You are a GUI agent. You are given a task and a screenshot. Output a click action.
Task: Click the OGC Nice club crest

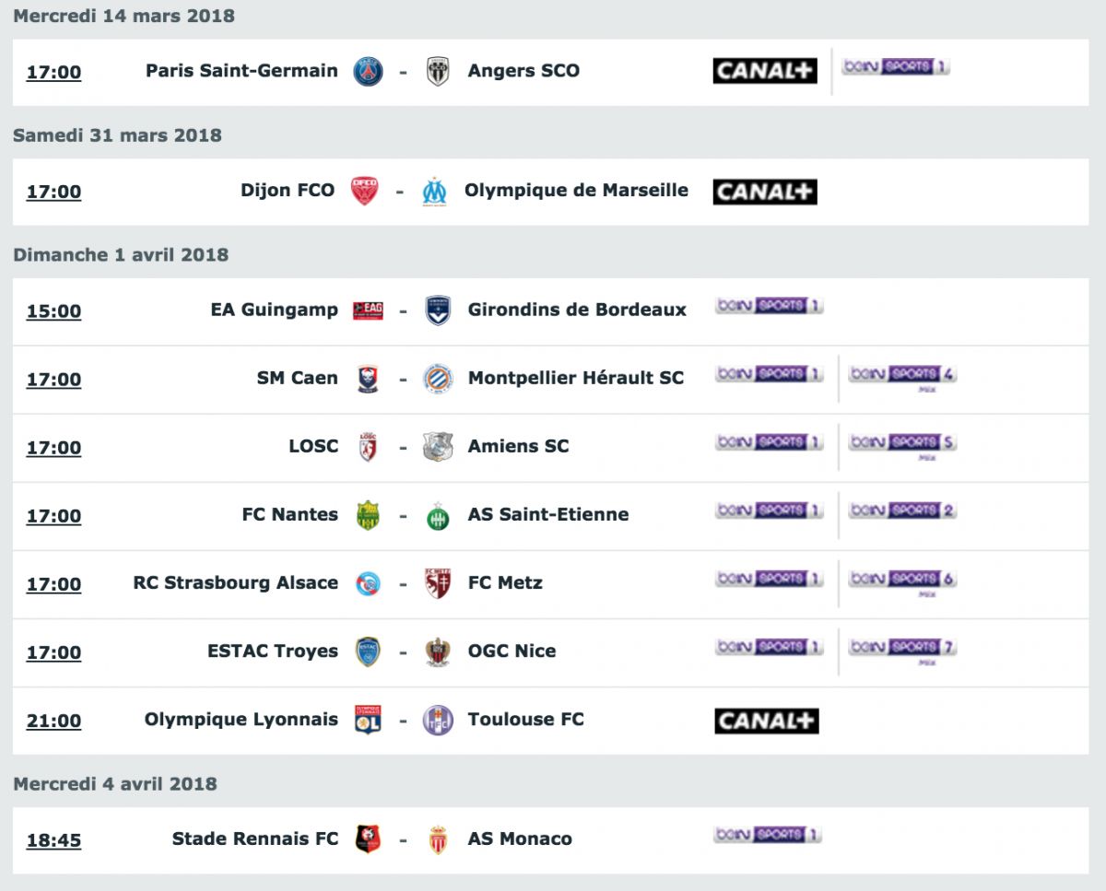click(x=438, y=651)
